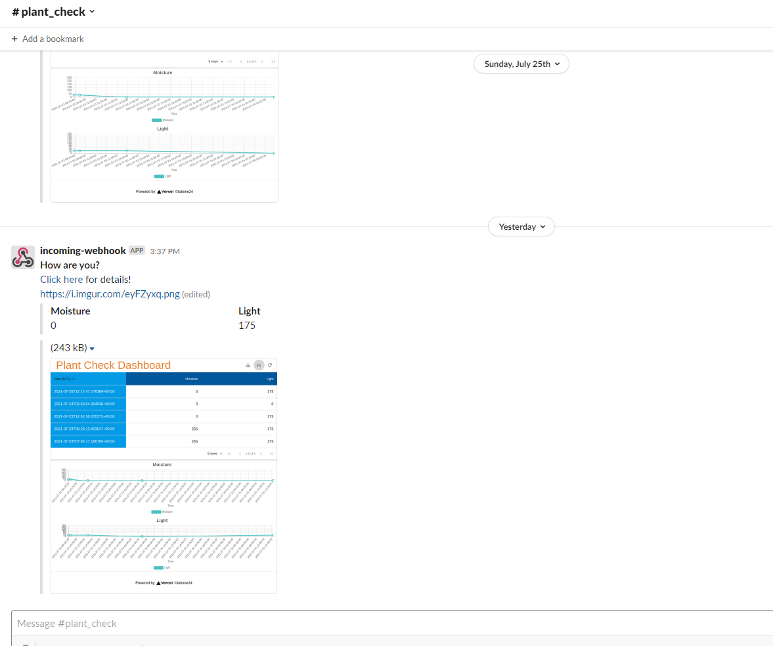Click the refresh icon in Plant Check Dashboard
Screen dimensions: 773x646
[x=270, y=365]
